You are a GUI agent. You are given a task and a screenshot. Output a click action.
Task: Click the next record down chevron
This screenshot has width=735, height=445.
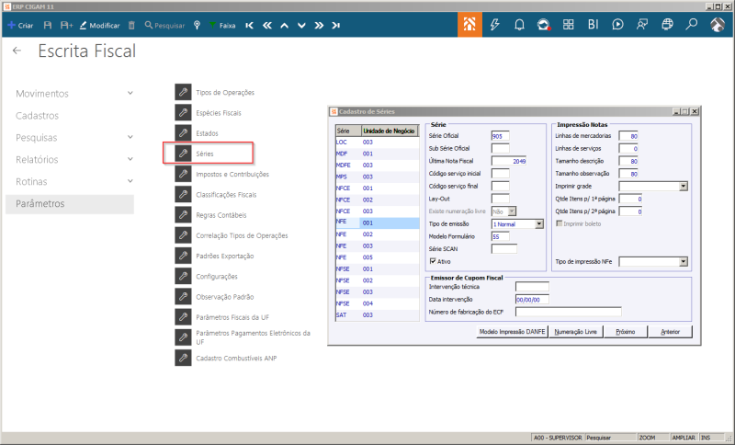pyautogui.click(x=301, y=26)
